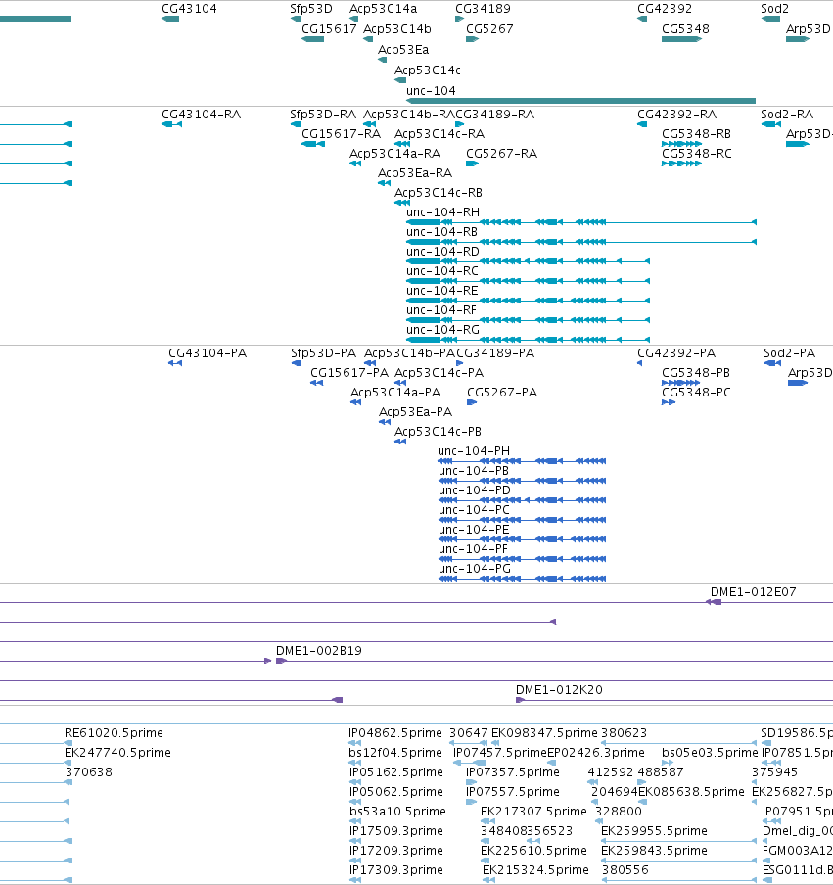
Task: Click the Sfp53D-RA transcript label
Action: (323, 114)
